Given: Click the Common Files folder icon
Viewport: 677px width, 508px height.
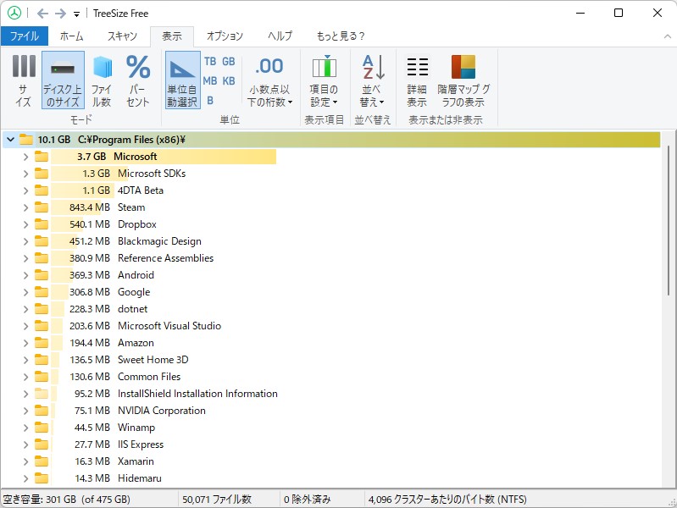Looking at the screenshot, I should click(x=42, y=377).
